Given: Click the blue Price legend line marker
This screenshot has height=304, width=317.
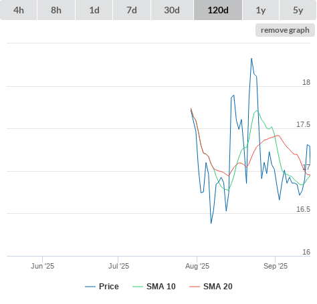Looking at the screenshot, I should [x=90, y=287].
